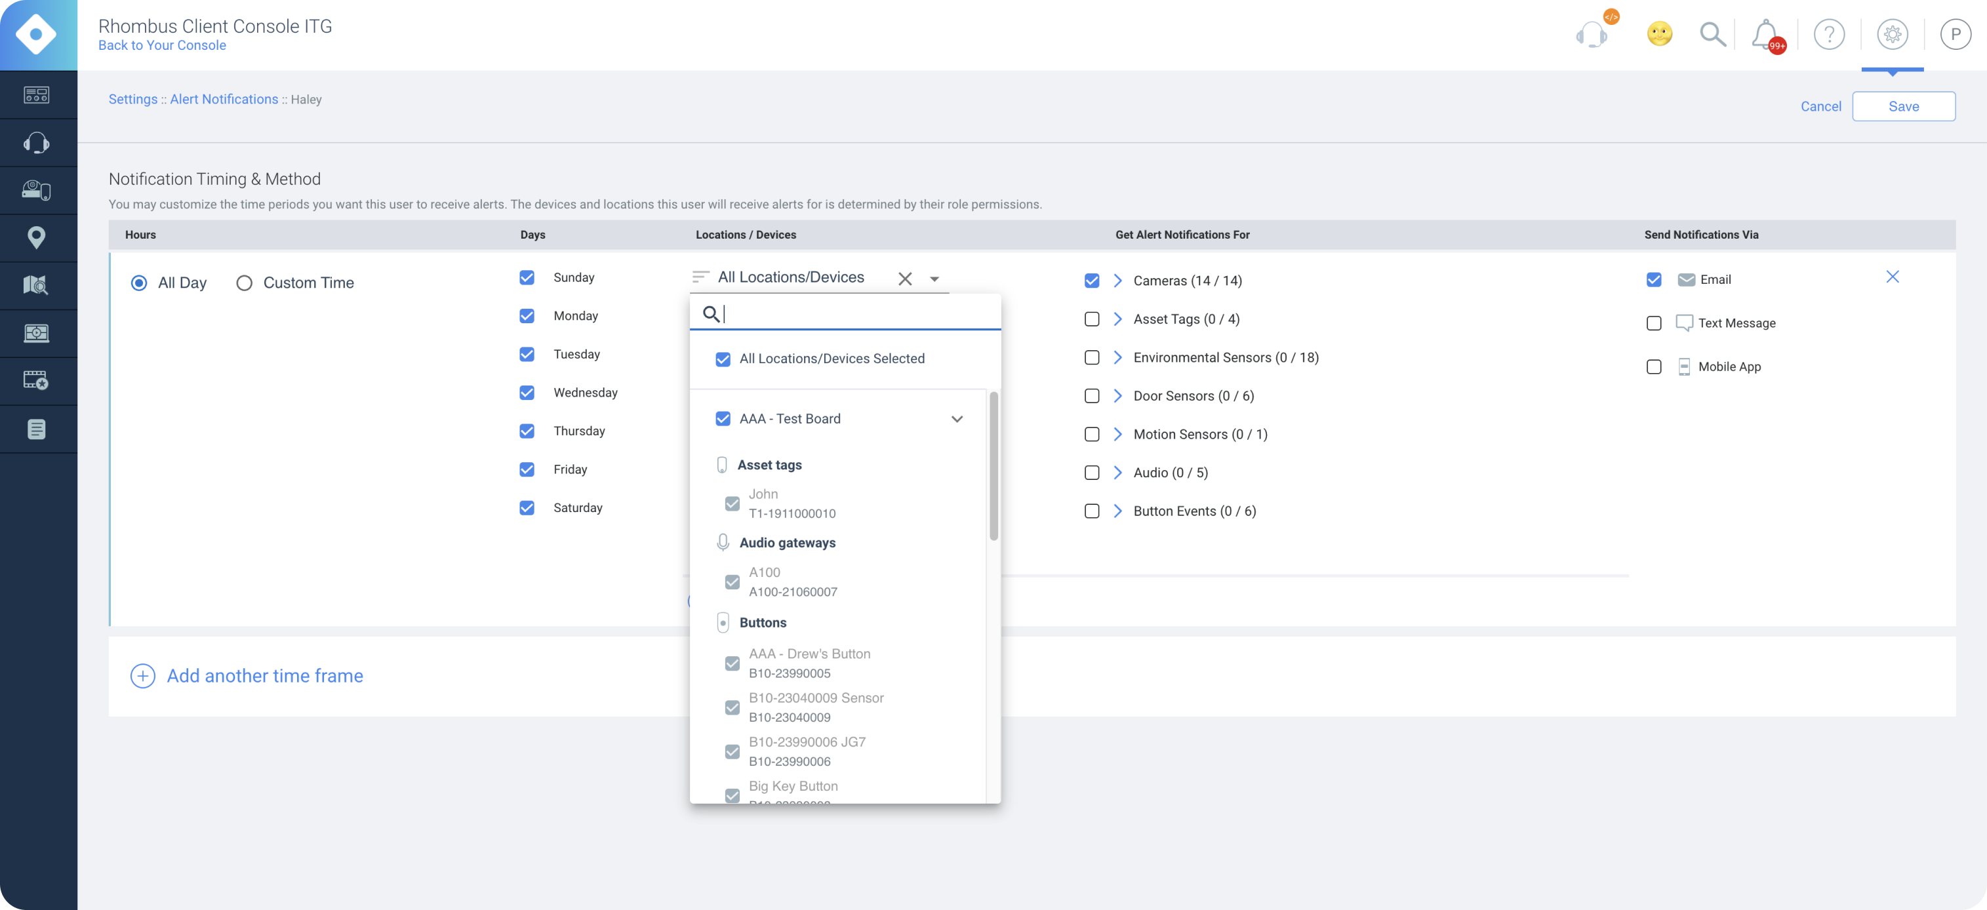Click the Mobile App phone icon

pyautogui.click(x=1684, y=367)
